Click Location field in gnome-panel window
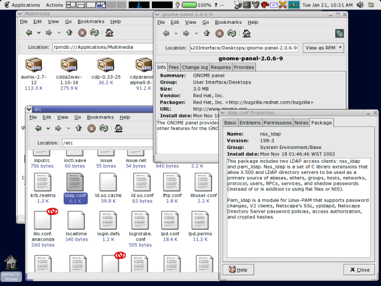Screen dimensions: 381x286 pos(244,48)
